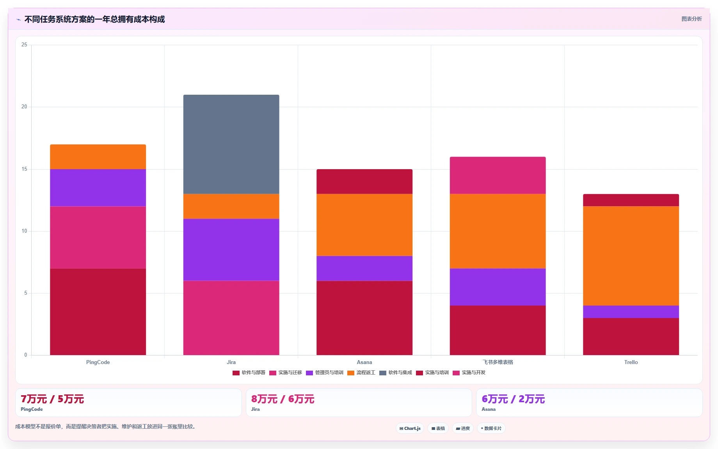
Task: Click the y-axis tick label 20
Action: click(x=24, y=107)
